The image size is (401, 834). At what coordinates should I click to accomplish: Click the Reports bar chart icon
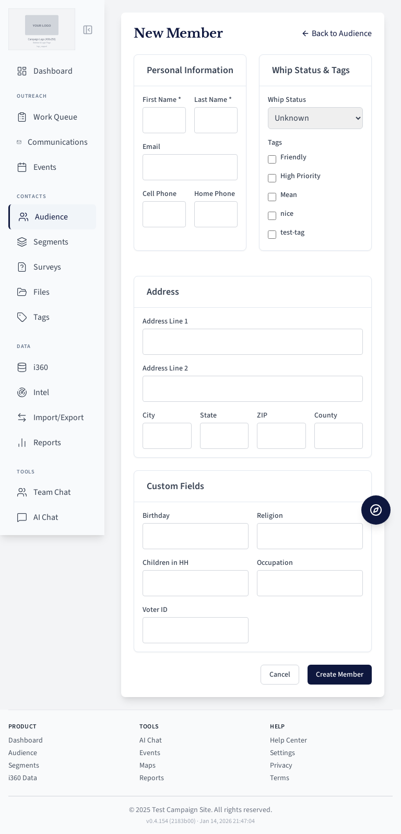click(22, 443)
